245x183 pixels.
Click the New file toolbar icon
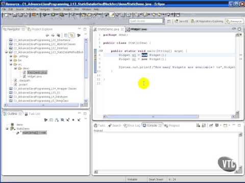(x=6, y=15)
